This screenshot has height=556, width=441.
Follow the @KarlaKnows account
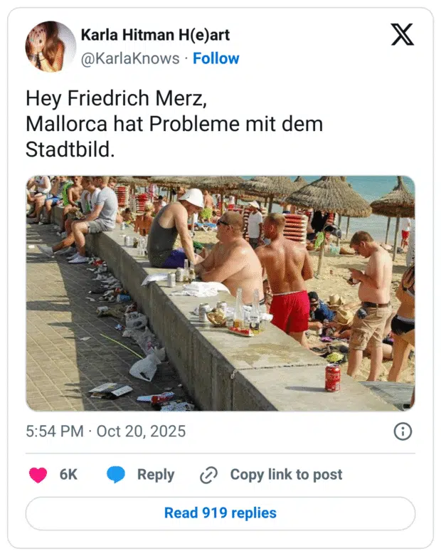point(216,58)
